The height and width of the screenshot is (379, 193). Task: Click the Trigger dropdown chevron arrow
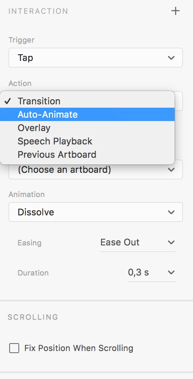point(171,58)
